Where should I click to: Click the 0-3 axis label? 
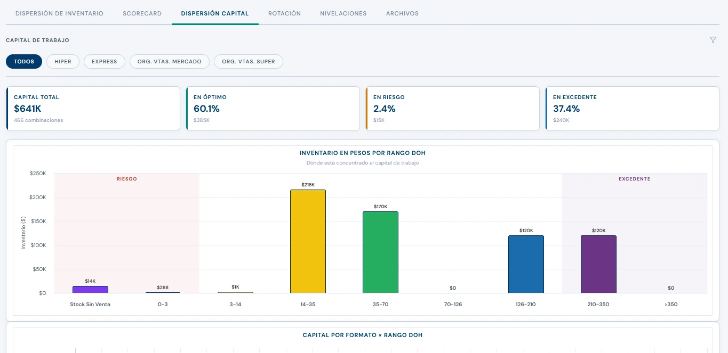coord(163,305)
